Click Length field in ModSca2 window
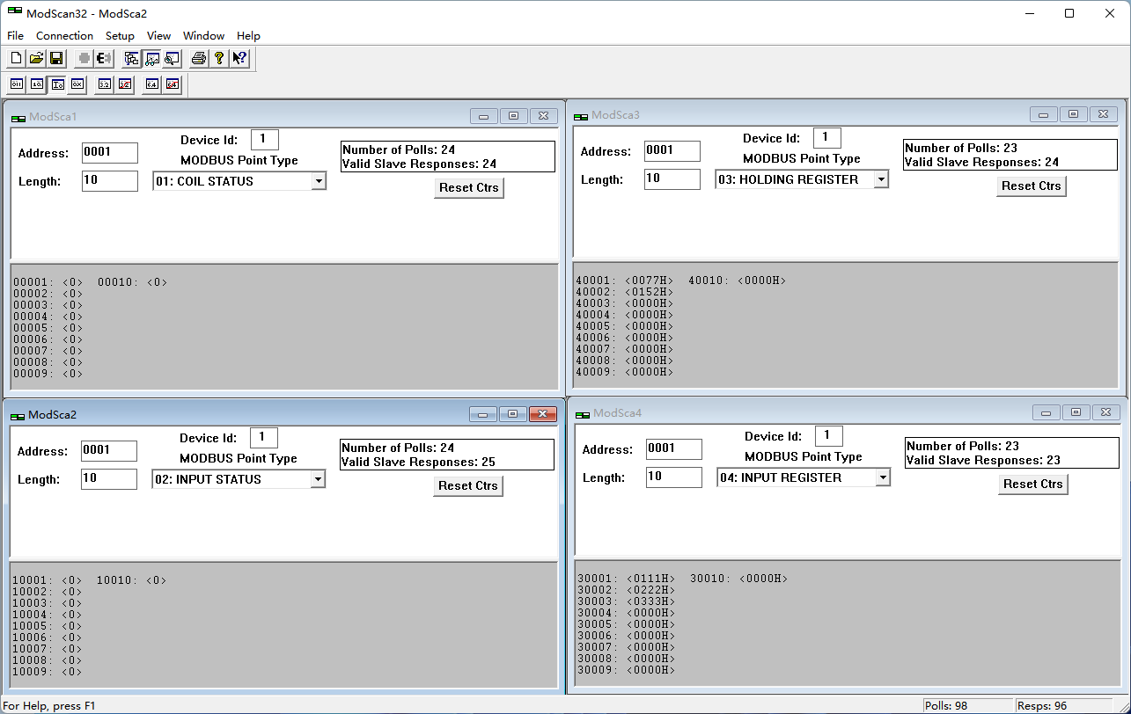This screenshot has height=714, width=1131. point(109,479)
